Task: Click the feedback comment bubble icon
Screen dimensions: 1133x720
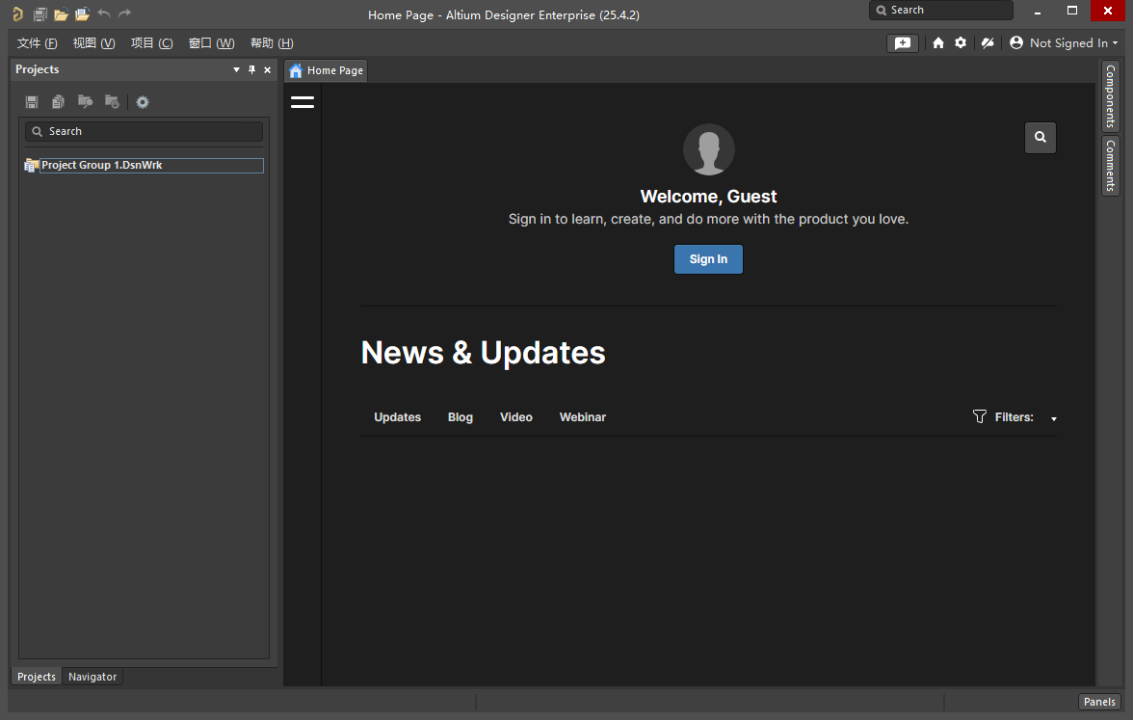Action: (903, 43)
